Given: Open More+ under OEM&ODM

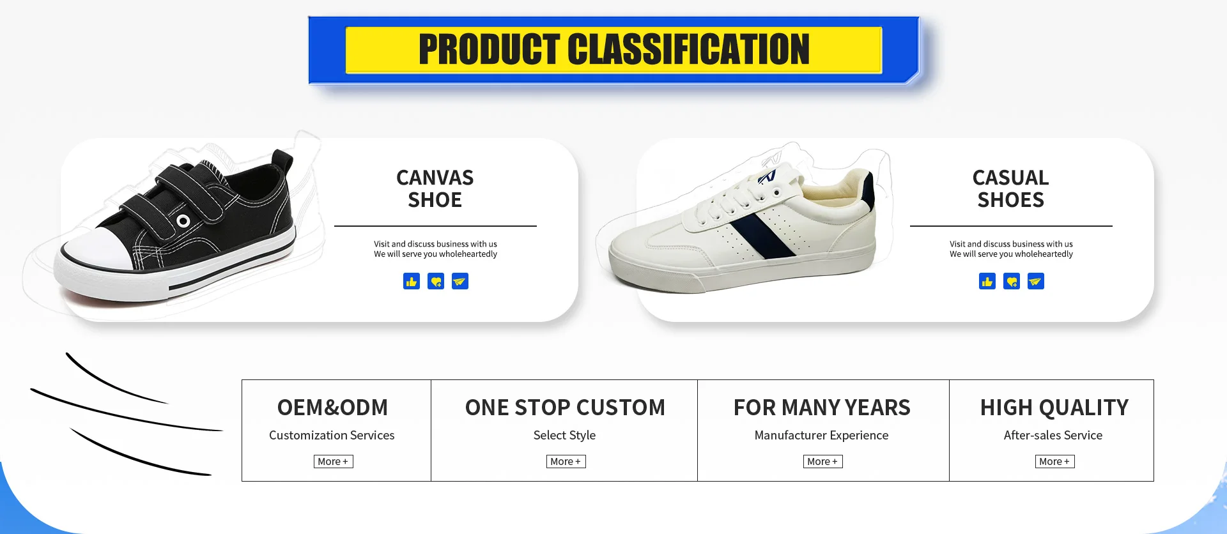Looking at the screenshot, I should pos(334,461).
